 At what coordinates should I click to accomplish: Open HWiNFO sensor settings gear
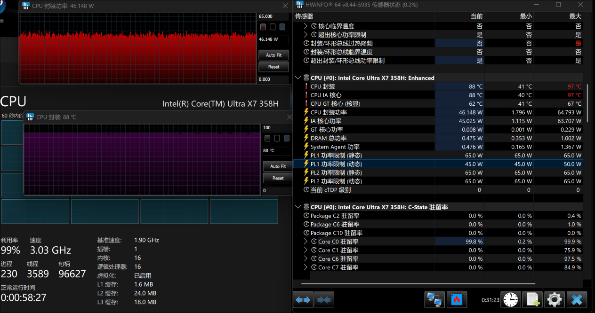554,299
